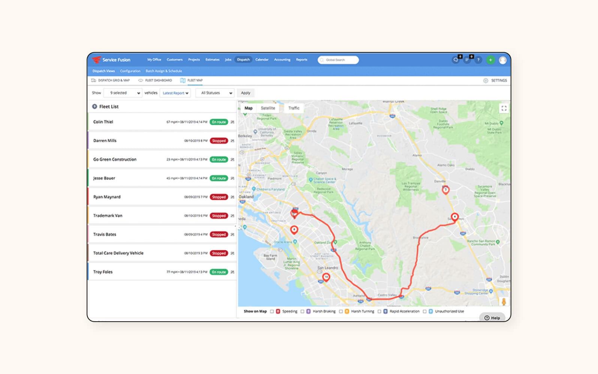Open Calendar menu
Image resolution: width=598 pixels, height=374 pixels.
pyautogui.click(x=262, y=60)
